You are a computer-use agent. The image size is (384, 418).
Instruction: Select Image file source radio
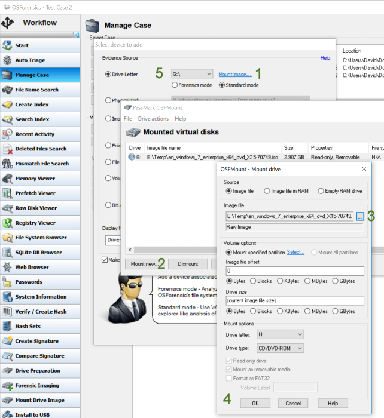[x=228, y=191]
